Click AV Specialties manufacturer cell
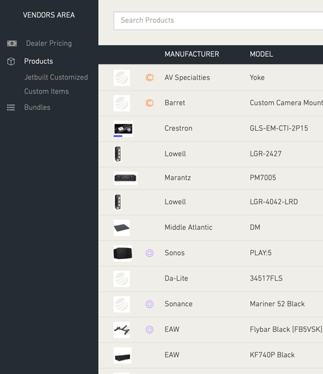323x374 pixels. coord(187,78)
